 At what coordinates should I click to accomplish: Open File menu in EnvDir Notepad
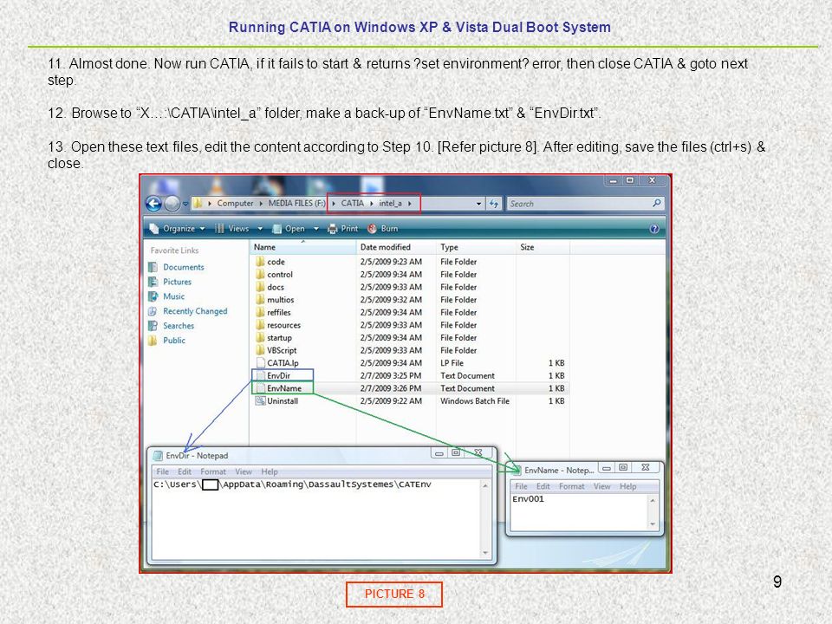[162, 471]
